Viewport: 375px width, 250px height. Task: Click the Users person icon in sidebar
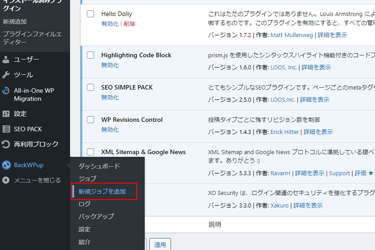coord(6,60)
